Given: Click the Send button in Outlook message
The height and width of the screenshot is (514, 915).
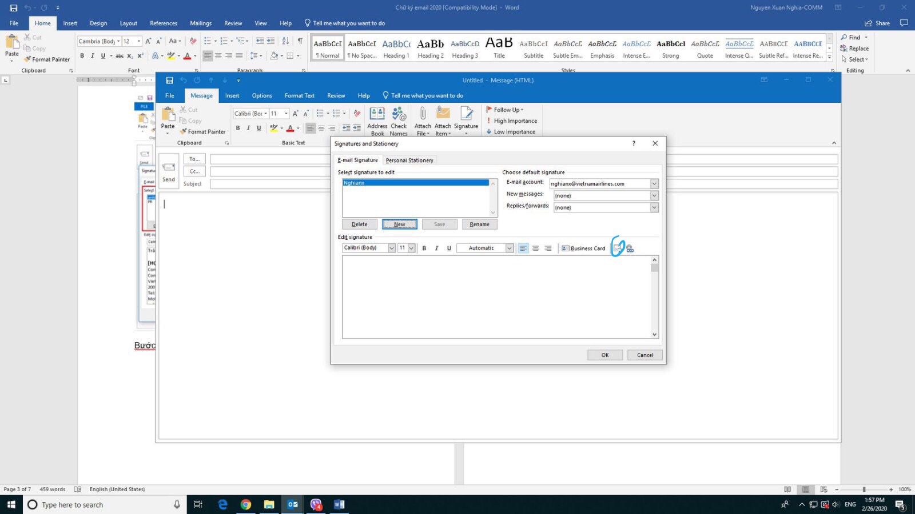Looking at the screenshot, I should (169, 171).
